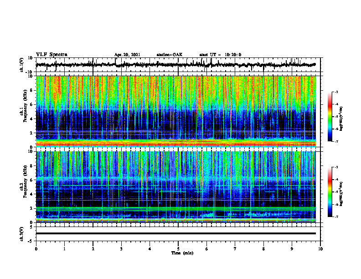Screen dimensions: 361x279
Task: Click time axis tick label '4'
Action: click(x=150, y=249)
